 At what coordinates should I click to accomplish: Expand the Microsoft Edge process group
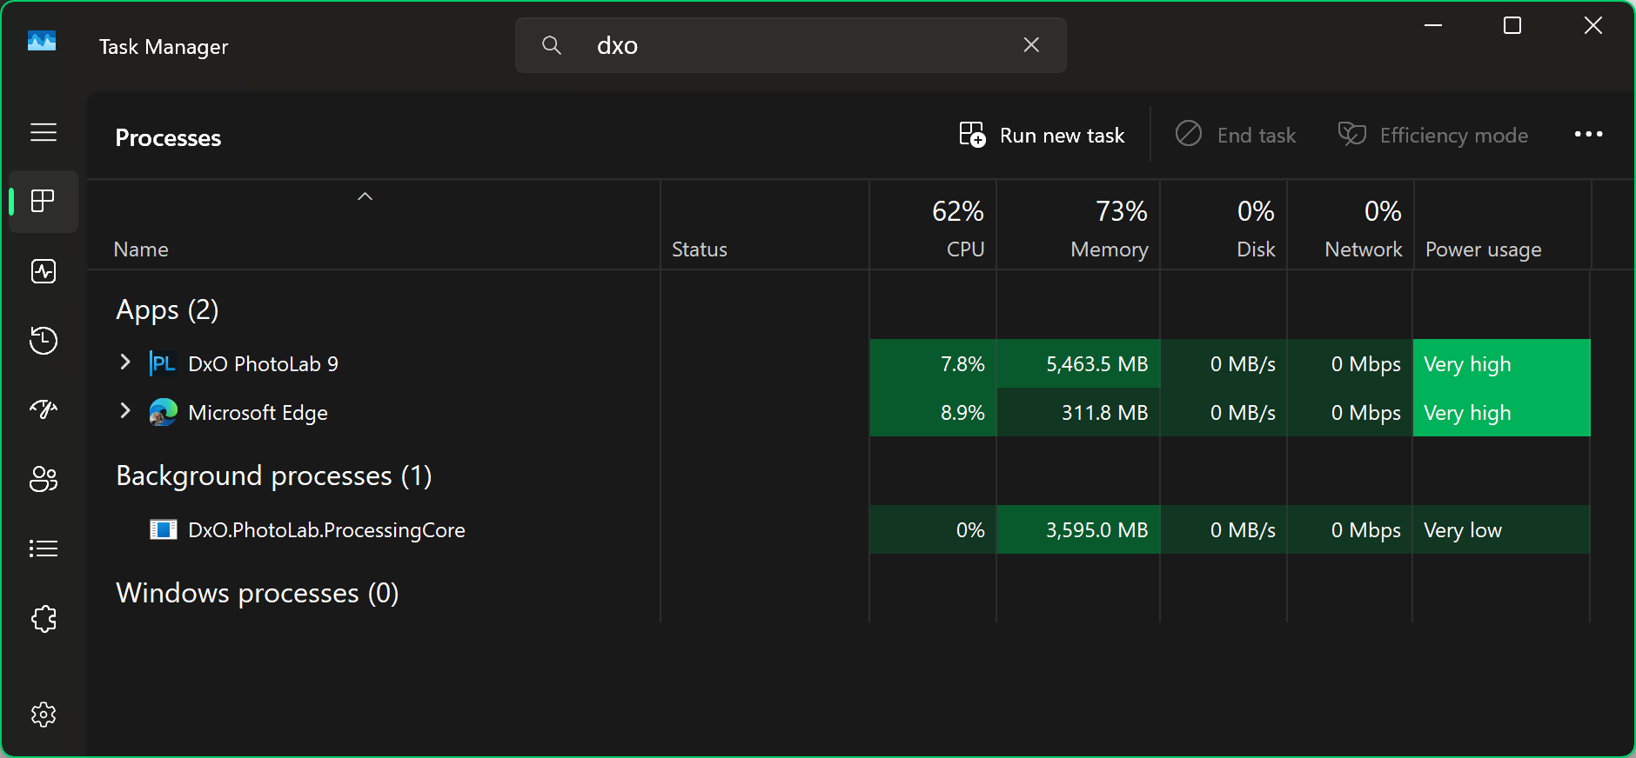point(125,411)
